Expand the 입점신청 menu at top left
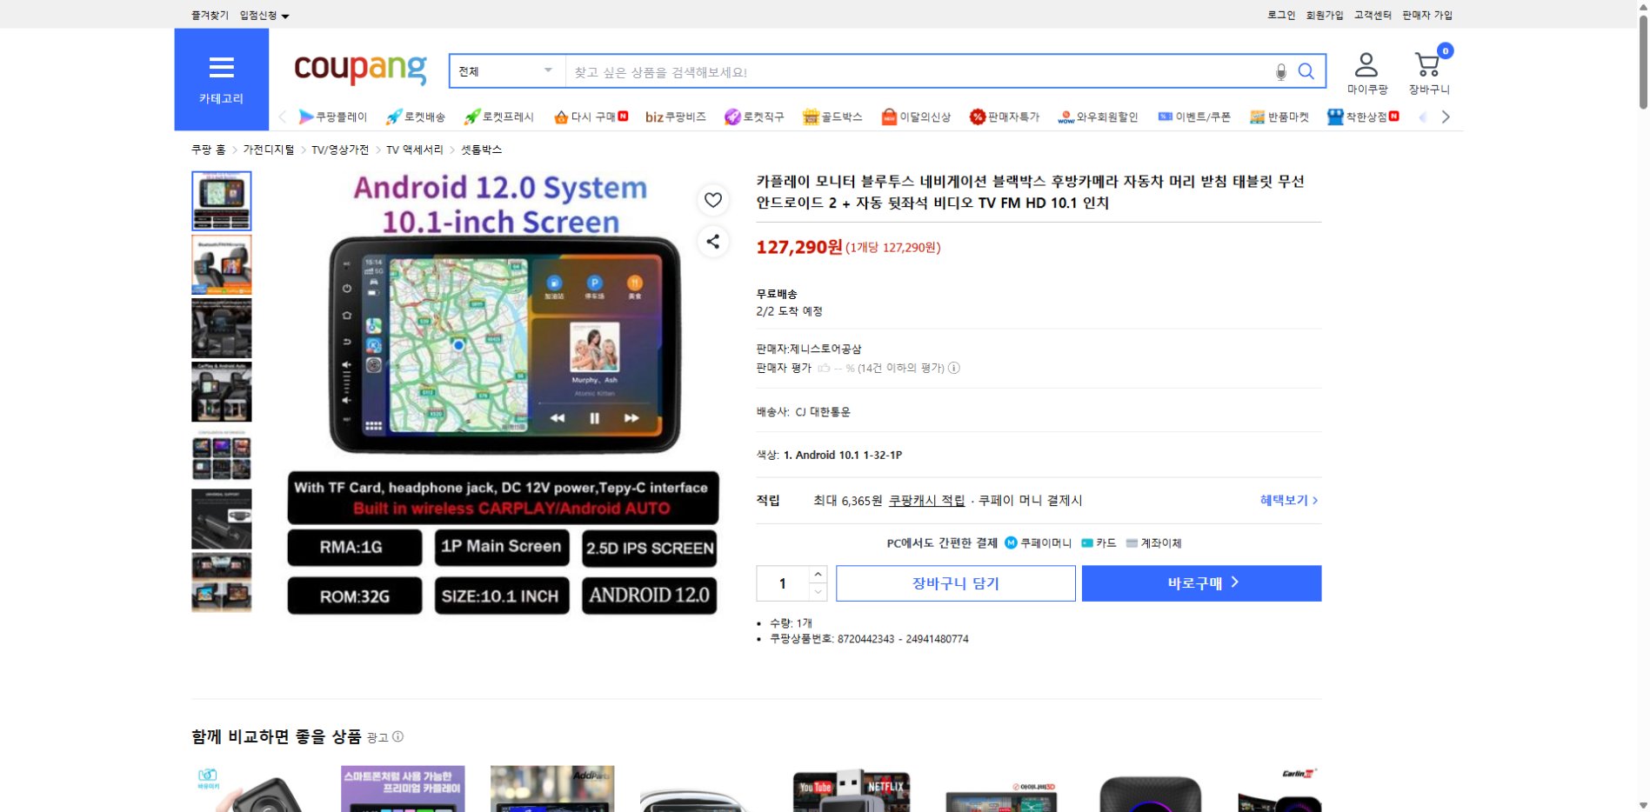The width and height of the screenshot is (1650, 812). click(x=258, y=15)
